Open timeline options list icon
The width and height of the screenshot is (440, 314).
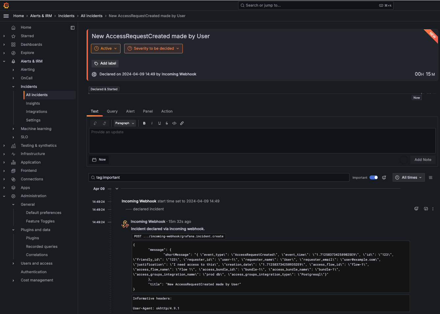[430, 177]
